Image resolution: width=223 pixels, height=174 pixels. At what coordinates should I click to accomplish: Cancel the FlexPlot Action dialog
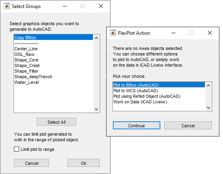[x=188, y=125]
